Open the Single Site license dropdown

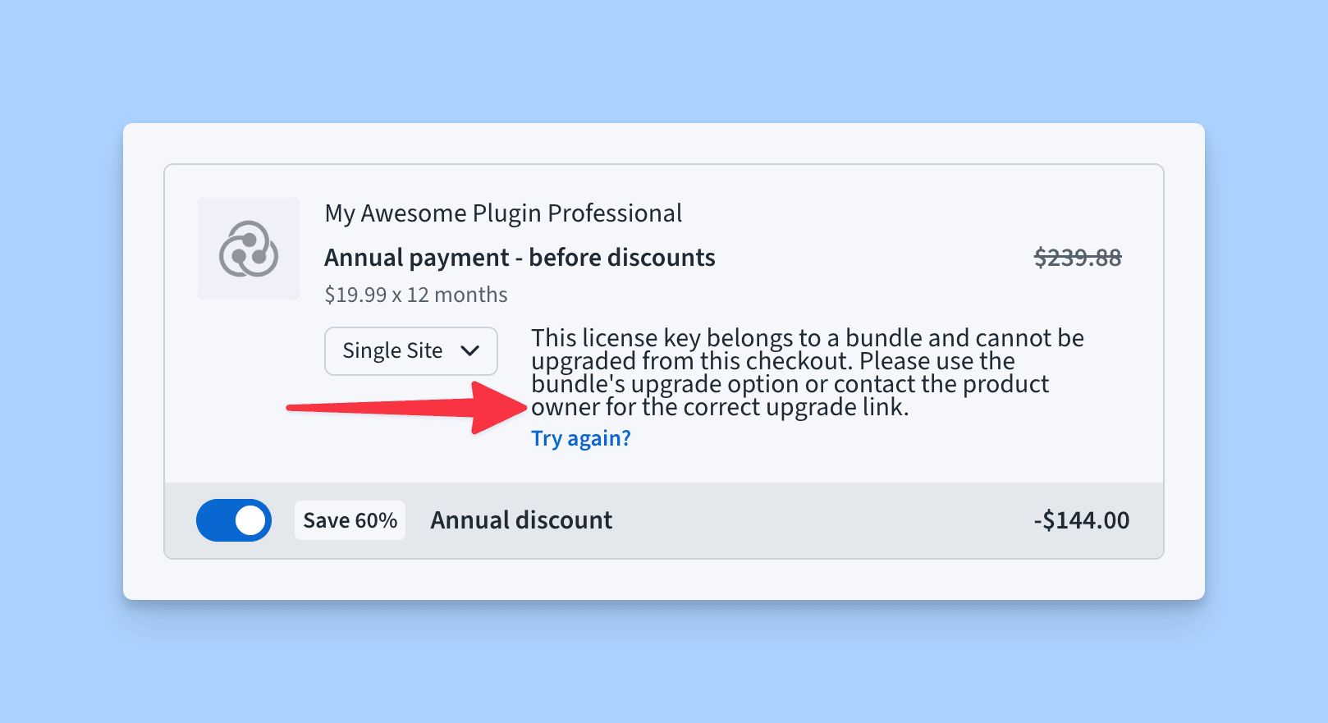coord(410,351)
